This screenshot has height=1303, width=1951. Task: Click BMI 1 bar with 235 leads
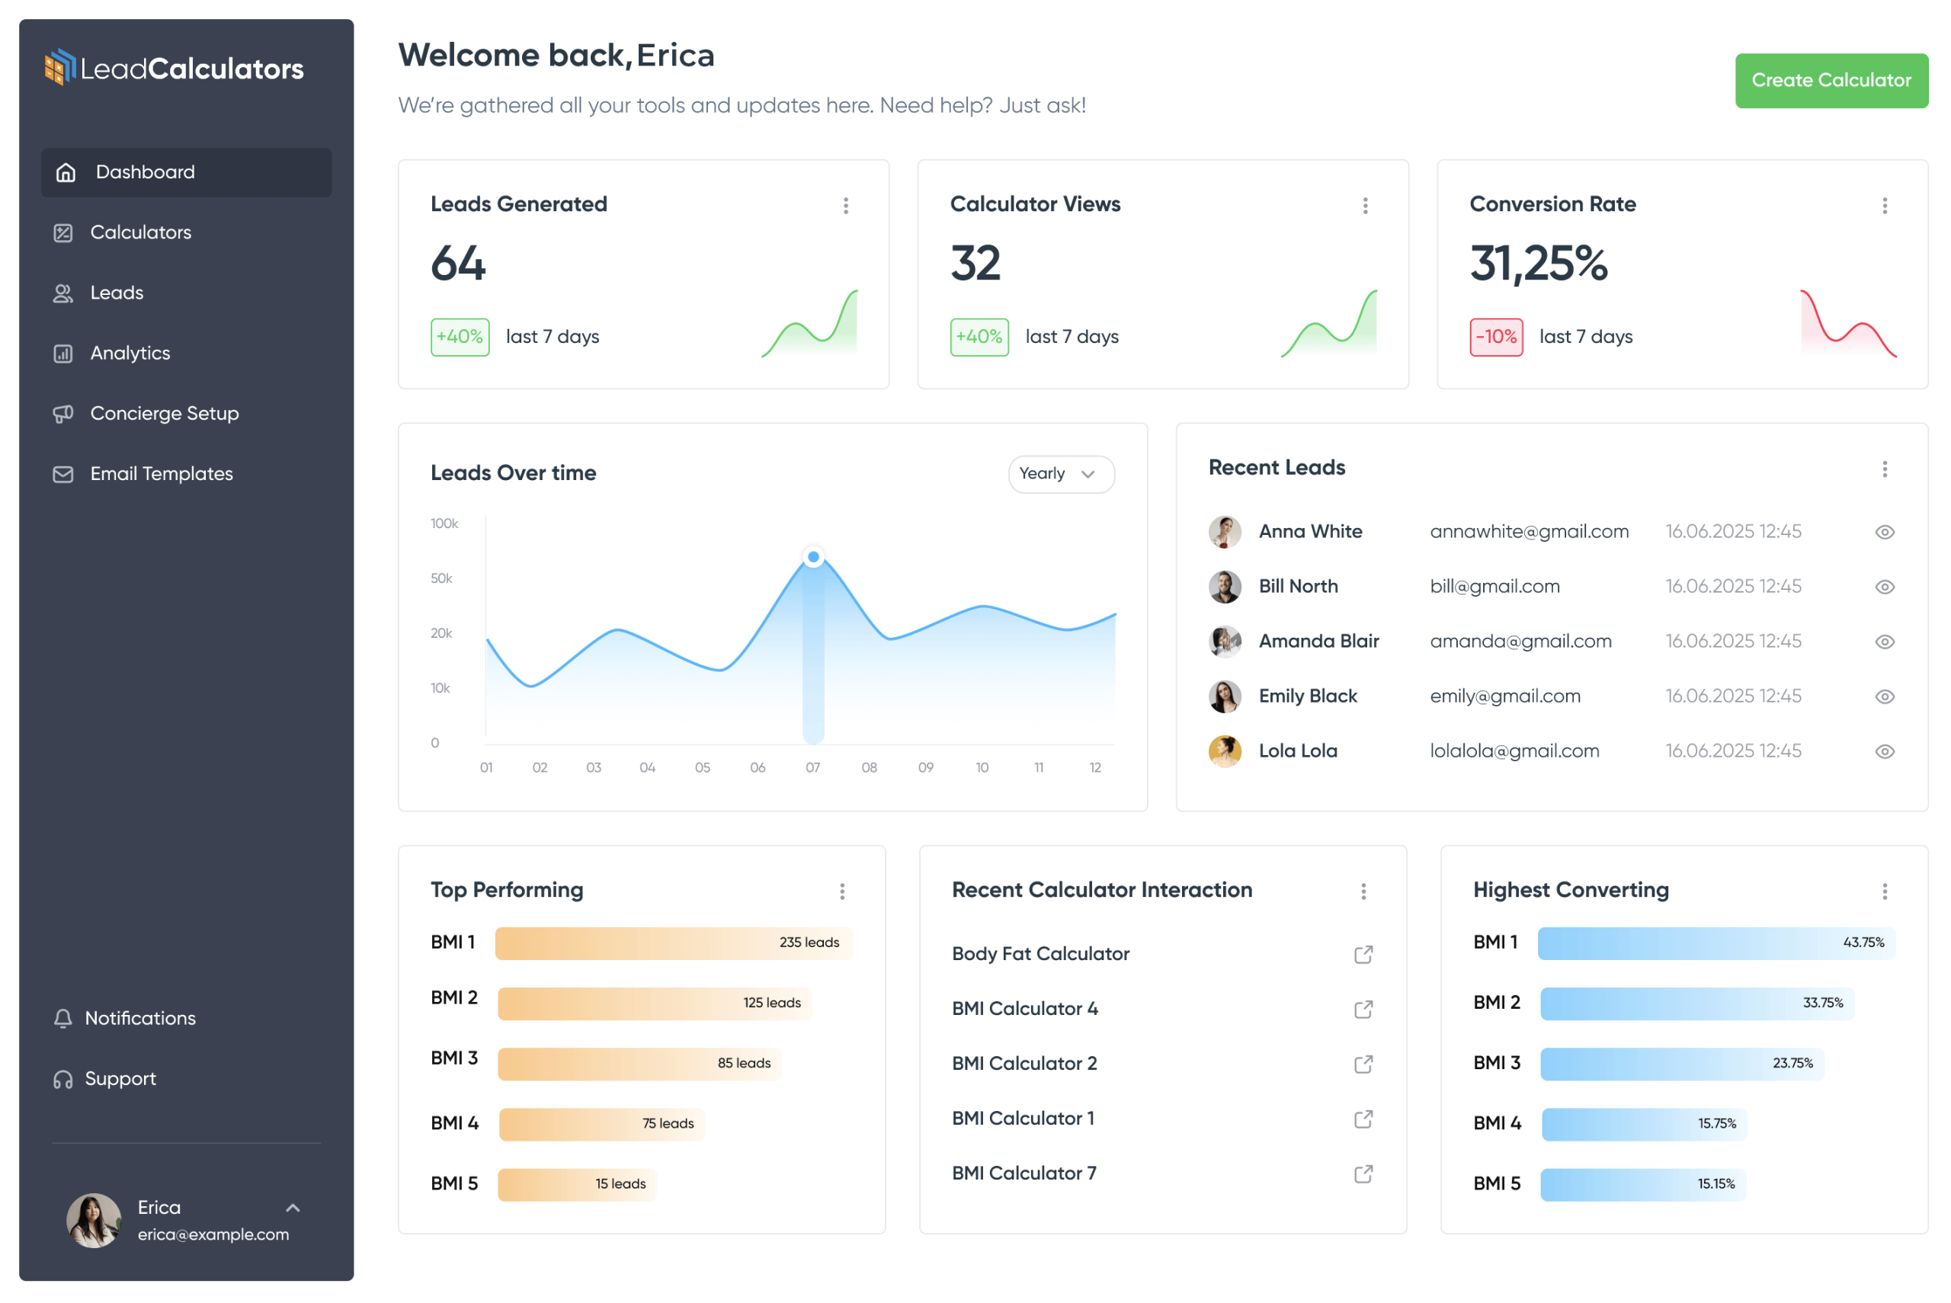click(x=673, y=943)
